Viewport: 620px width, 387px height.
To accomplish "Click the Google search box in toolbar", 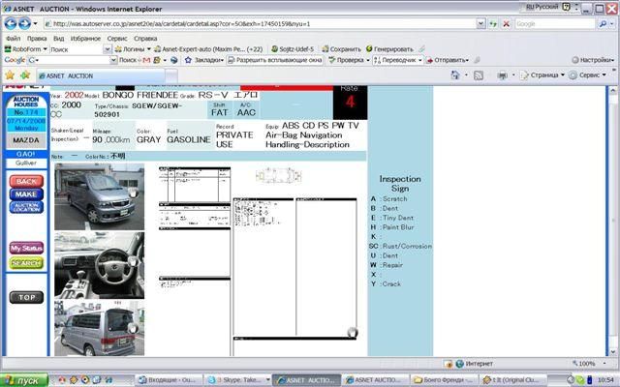I will (x=554, y=24).
